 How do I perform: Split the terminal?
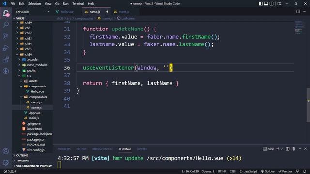tap(287, 149)
